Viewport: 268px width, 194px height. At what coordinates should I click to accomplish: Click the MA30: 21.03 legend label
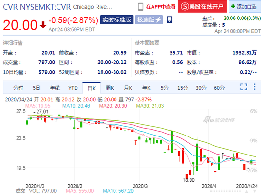(x=150, y=106)
